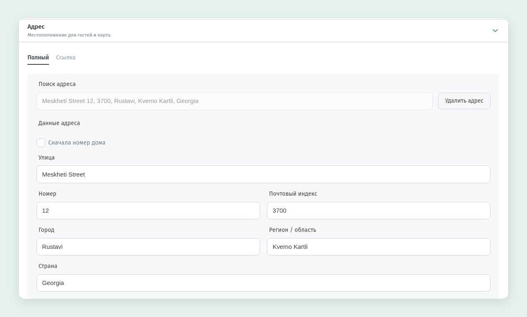The image size is (527, 317).
Task: Switch to the Полный tab
Action: pos(38,58)
